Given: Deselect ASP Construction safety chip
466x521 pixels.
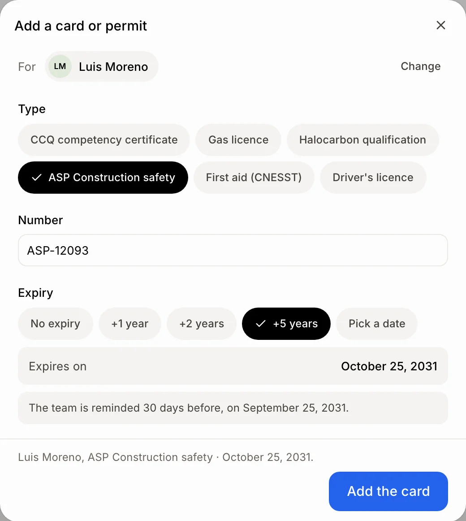Looking at the screenshot, I should (103, 178).
